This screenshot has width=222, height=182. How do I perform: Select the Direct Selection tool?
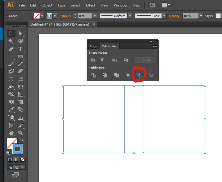pyautogui.click(x=20, y=33)
